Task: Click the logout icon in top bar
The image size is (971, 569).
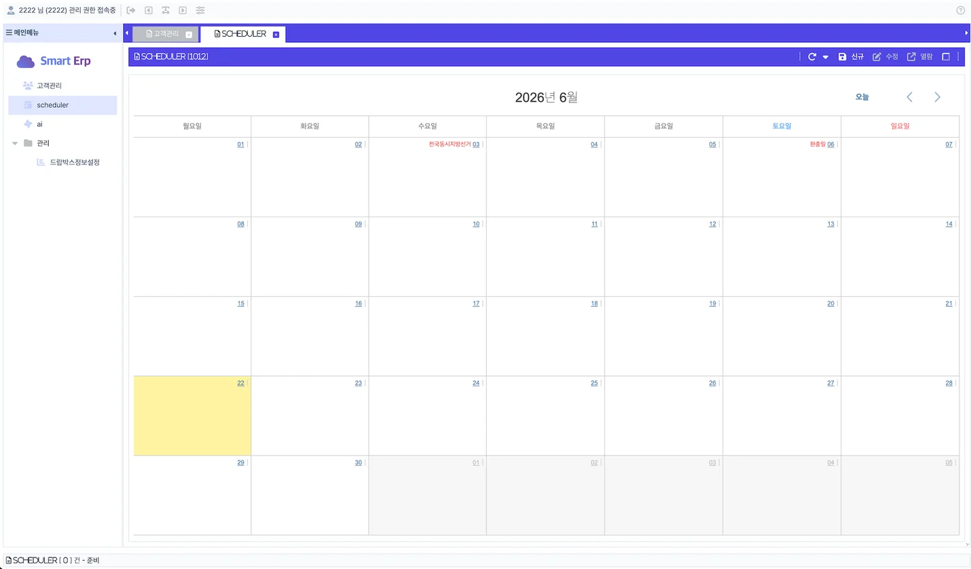Action: (x=131, y=10)
